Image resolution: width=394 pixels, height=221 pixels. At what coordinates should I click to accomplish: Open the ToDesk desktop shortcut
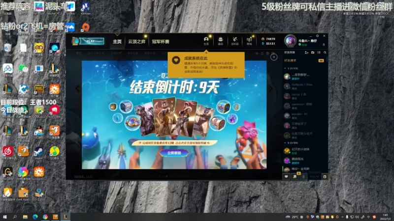click(x=70, y=8)
